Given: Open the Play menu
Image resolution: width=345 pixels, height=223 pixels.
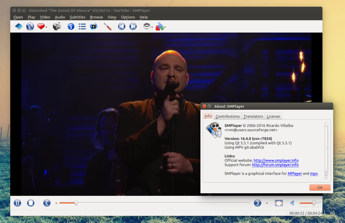Looking at the screenshot, I should click(x=32, y=17).
